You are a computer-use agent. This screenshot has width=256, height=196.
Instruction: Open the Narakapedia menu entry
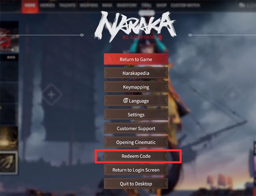click(136, 73)
